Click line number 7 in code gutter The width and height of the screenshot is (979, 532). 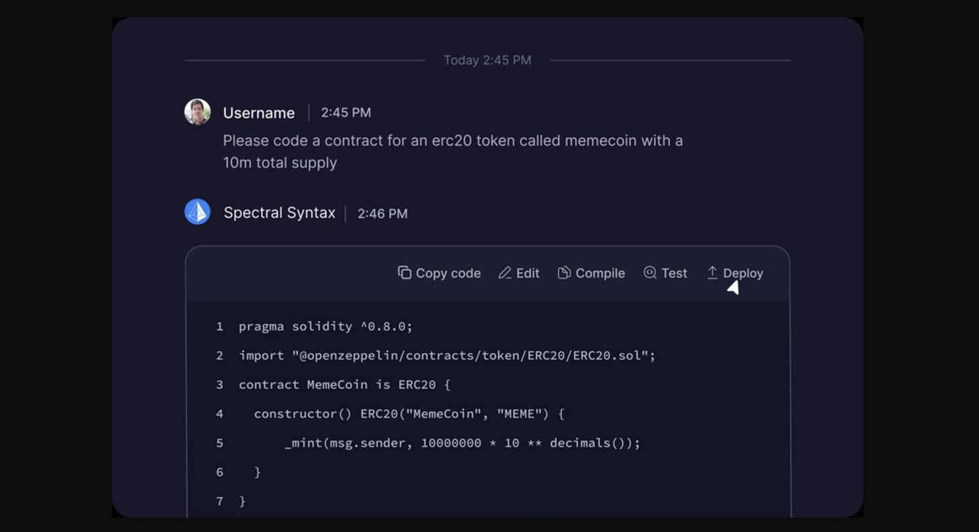(x=220, y=501)
